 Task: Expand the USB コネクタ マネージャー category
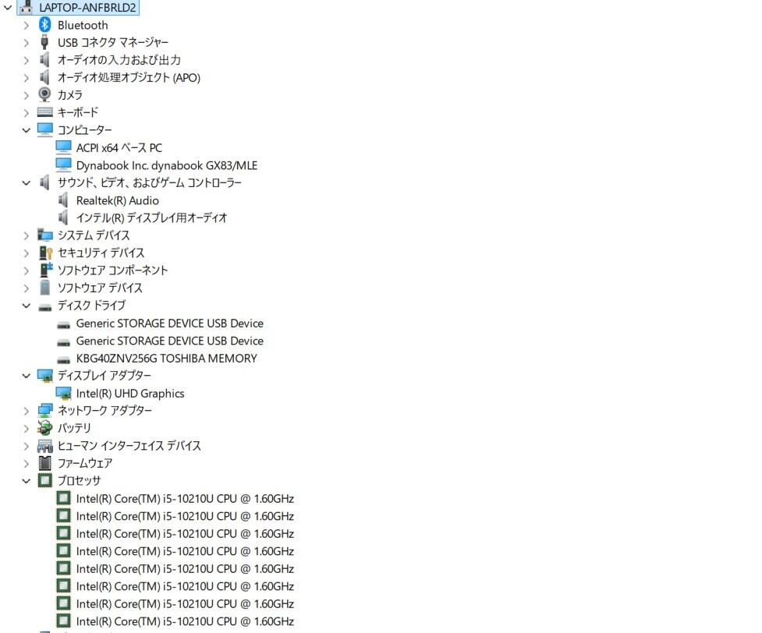coord(27,43)
